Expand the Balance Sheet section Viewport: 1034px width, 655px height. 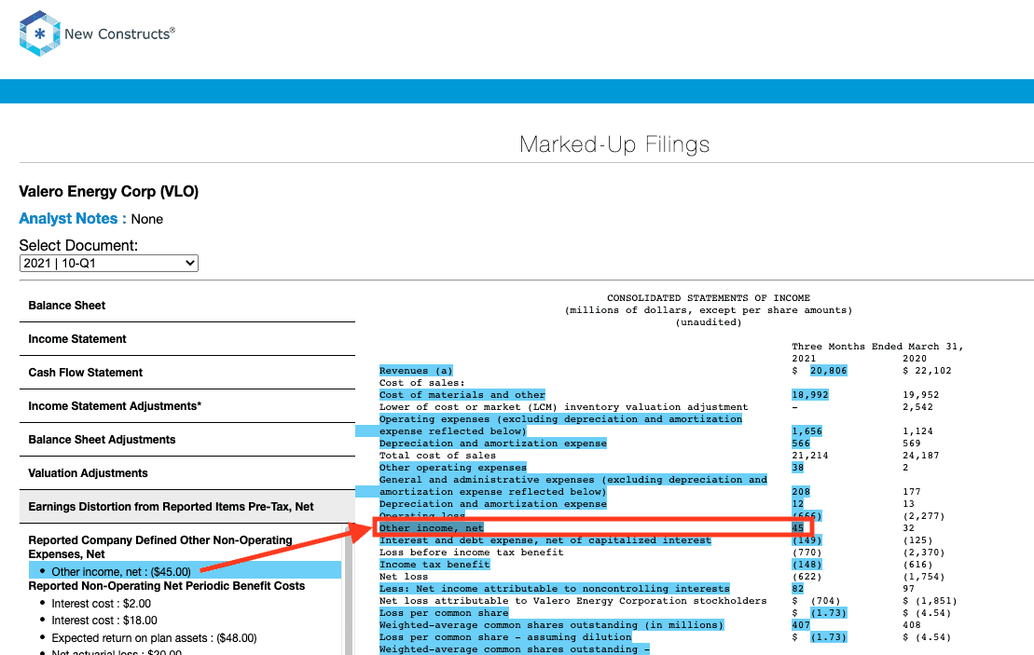click(187, 306)
